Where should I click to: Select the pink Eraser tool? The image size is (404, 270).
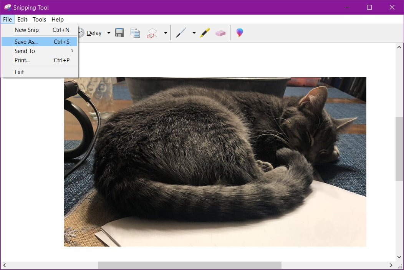tap(220, 33)
